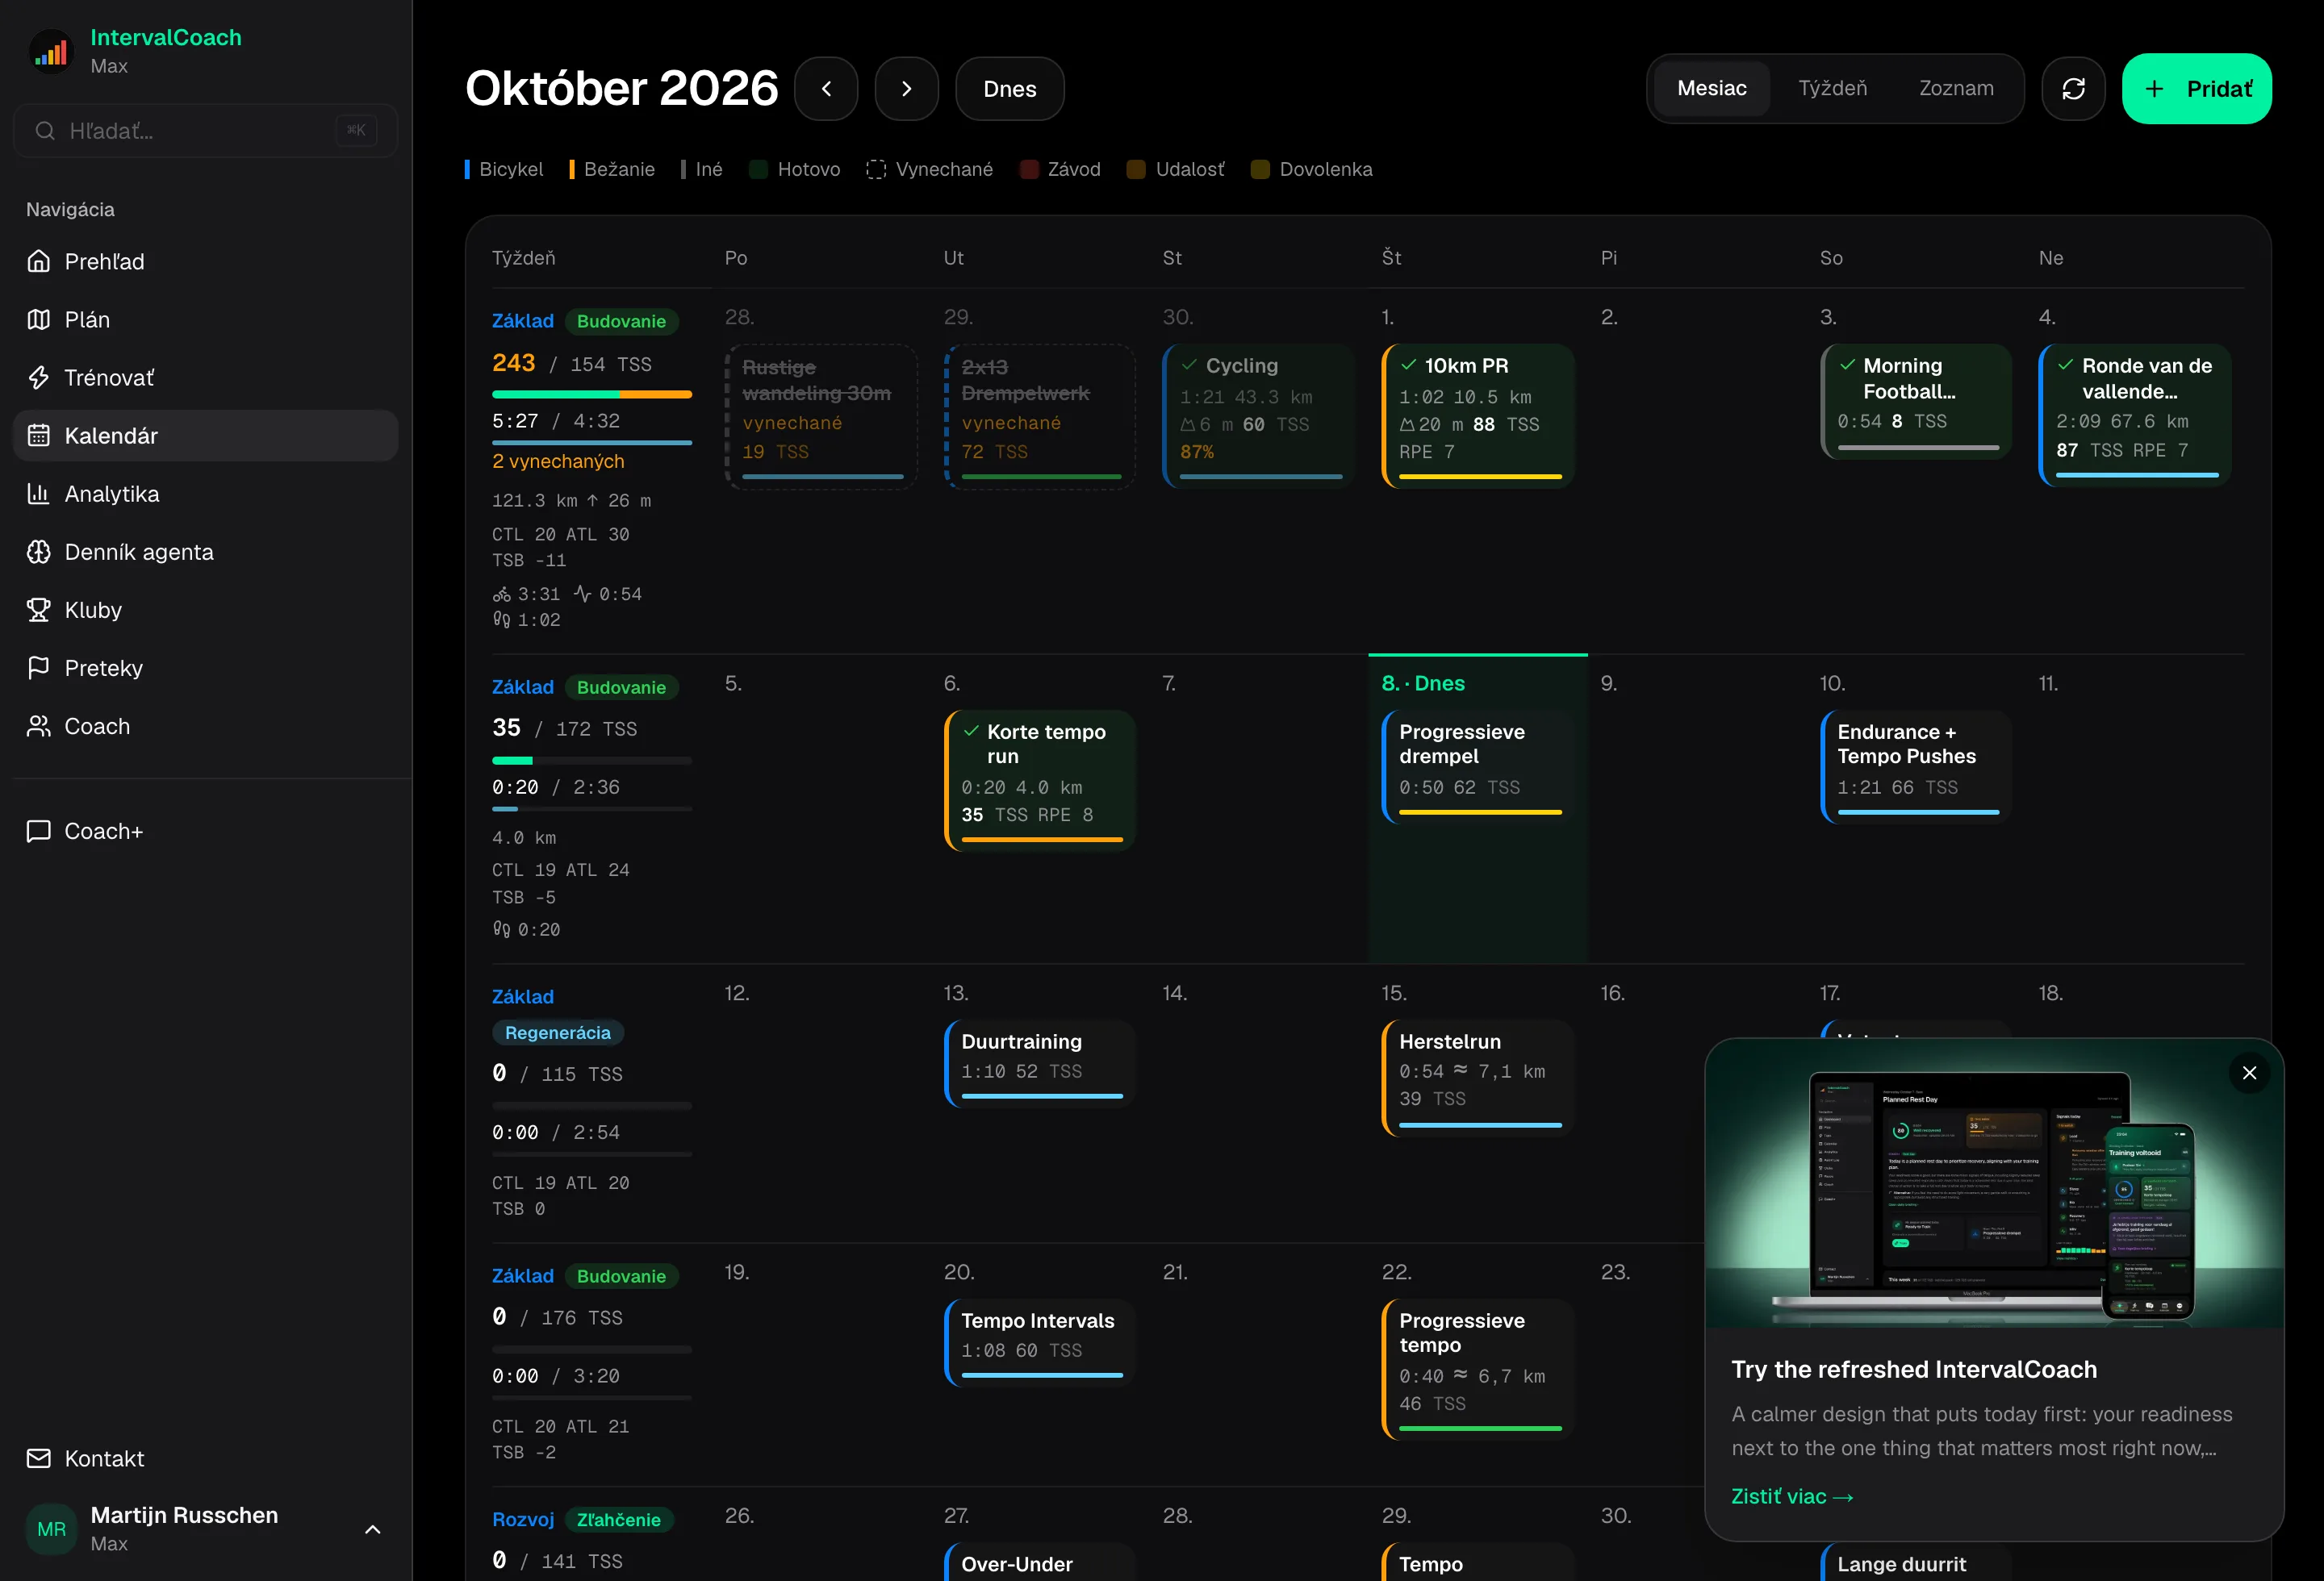Select the Kalendár calendar icon
Screen dimensions: 2324x1581
click(38, 436)
